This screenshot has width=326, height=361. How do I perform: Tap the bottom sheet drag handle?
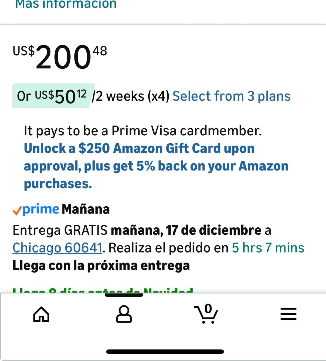coord(124,295)
